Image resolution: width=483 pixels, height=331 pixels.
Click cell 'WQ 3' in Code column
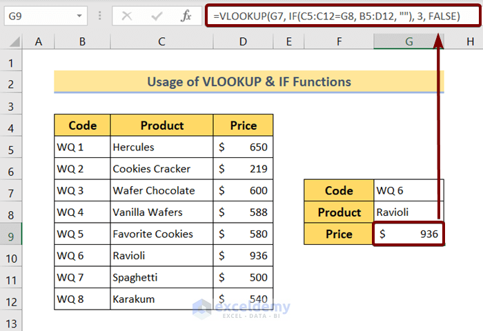[x=82, y=190]
